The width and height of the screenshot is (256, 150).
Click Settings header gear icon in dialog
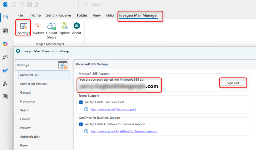pos(63,65)
